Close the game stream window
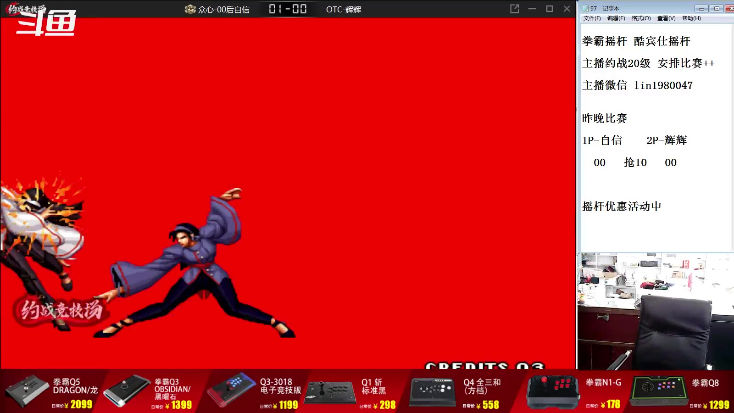 567,9
